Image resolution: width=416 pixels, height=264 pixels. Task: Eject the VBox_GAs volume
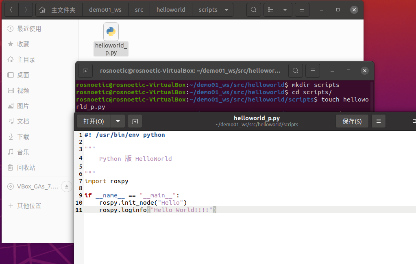point(67,186)
